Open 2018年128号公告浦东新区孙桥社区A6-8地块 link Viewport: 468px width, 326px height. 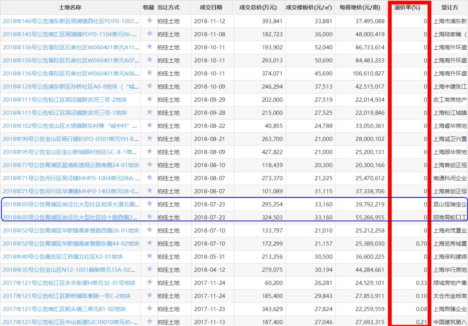[x=71, y=87]
